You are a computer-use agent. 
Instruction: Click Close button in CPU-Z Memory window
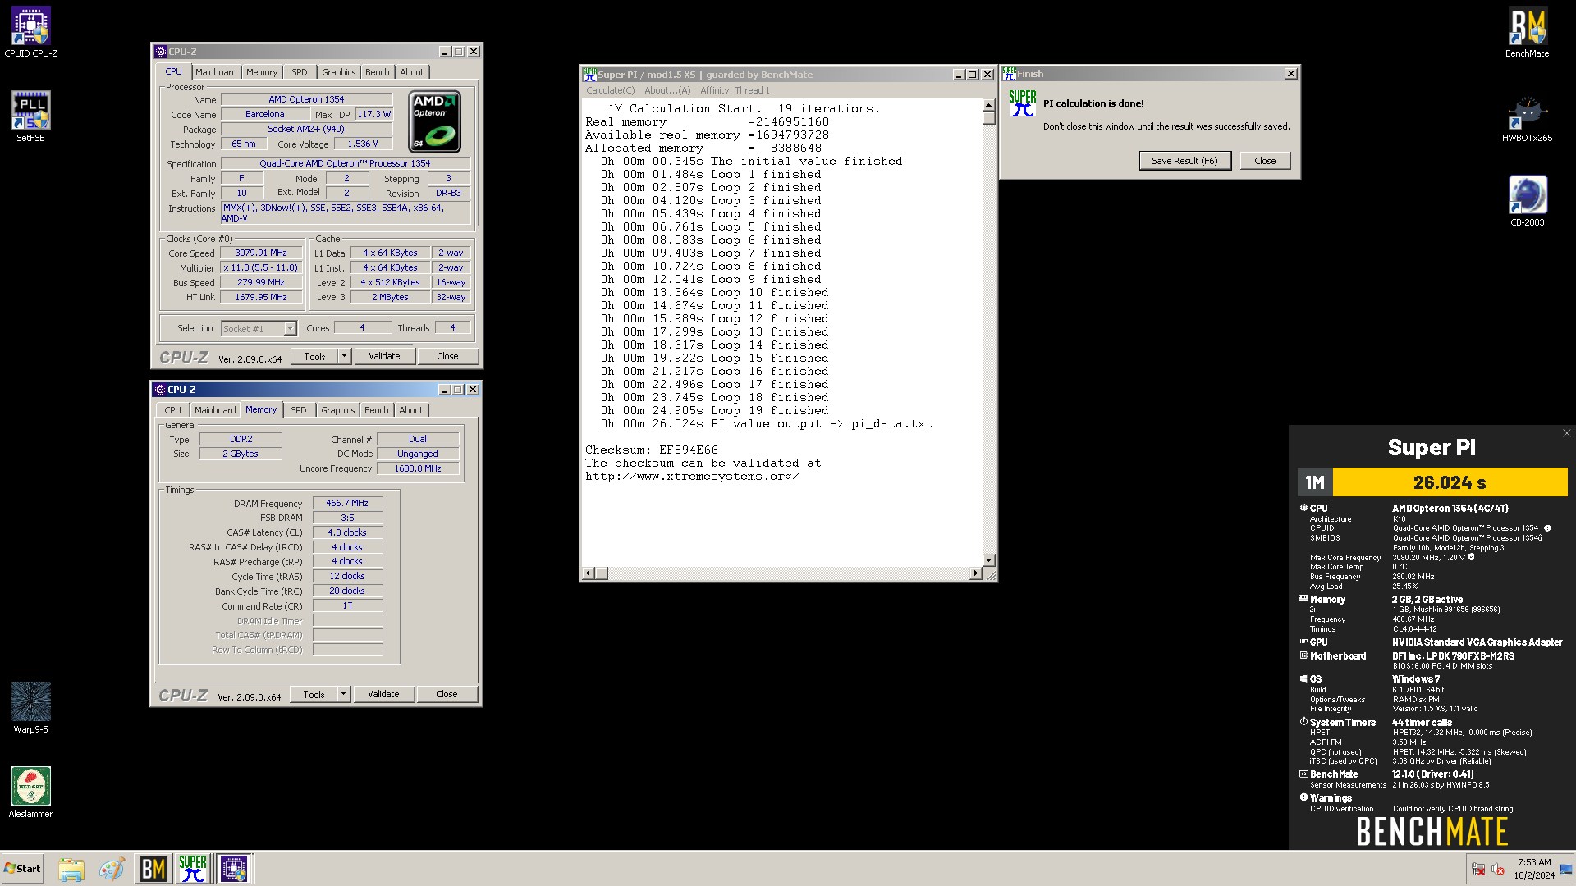point(447,694)
